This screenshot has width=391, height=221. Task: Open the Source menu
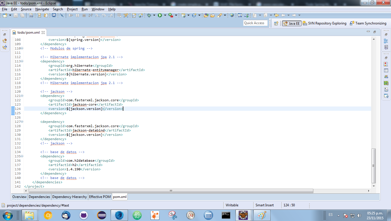click(26, 9)
